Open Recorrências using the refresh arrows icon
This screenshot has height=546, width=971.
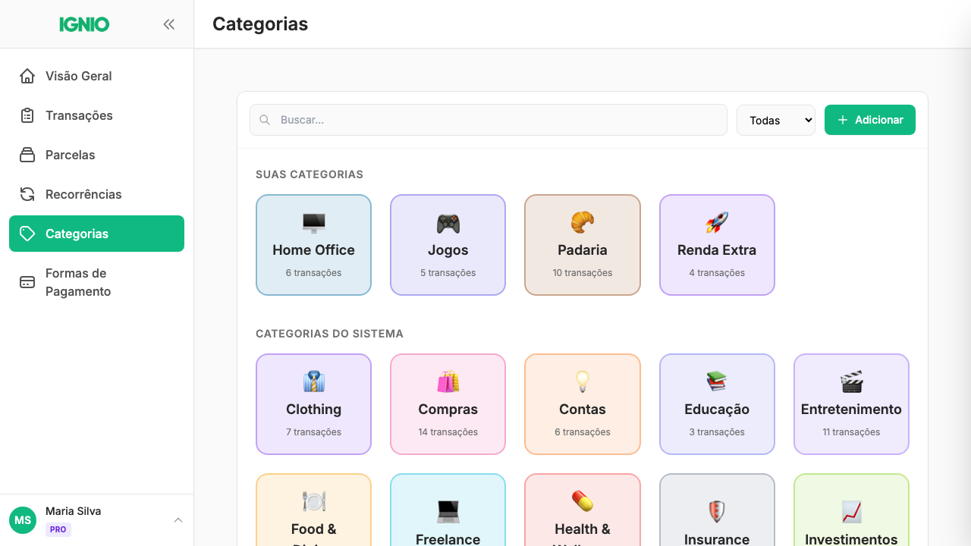pyautogui.click(x=27, y=194)
